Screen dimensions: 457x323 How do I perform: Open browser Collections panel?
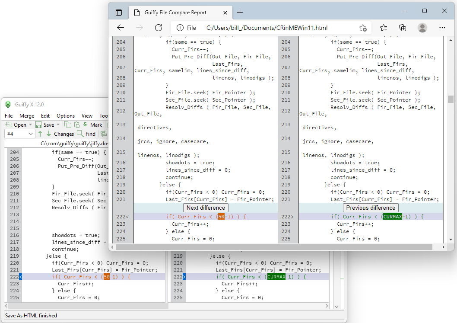coord(403,28)
